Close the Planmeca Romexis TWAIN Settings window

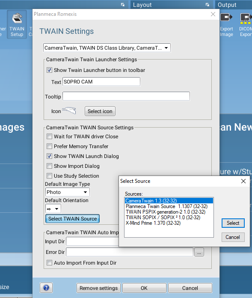[213, 14]
